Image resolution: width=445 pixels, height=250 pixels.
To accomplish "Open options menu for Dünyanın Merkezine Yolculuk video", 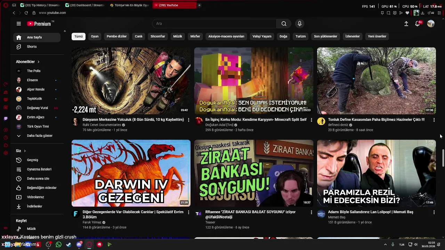I will pyautogui.click(x=188, y=120).
